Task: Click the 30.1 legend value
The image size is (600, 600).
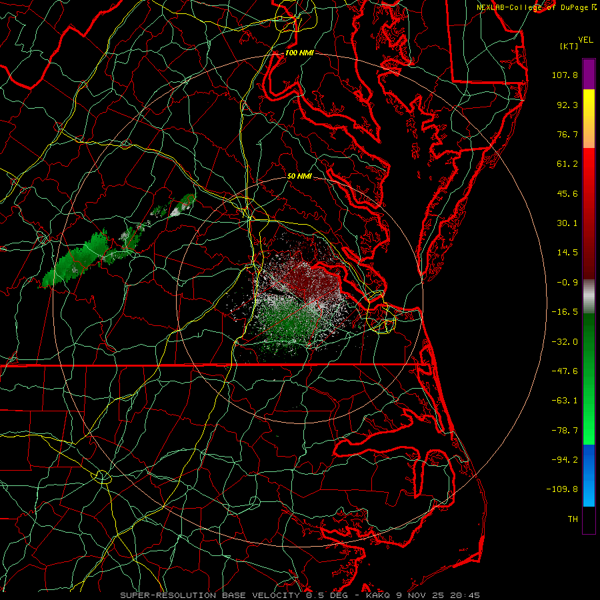Action: tap(567, 223)
